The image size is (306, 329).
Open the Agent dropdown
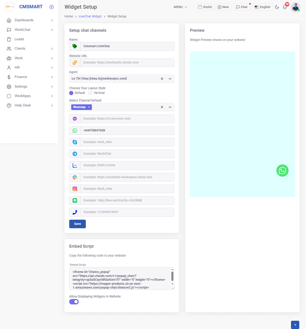(170, 79)
